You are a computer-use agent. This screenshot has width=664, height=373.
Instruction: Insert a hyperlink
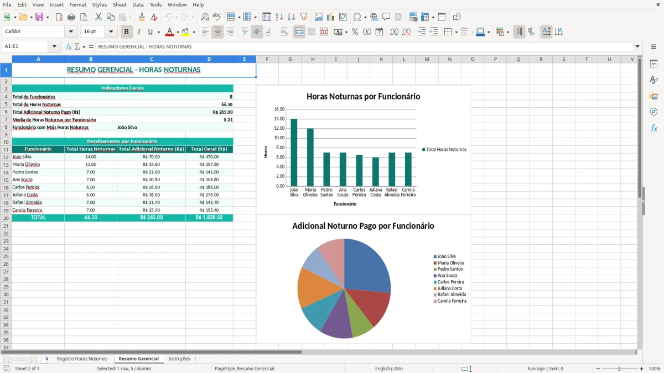[x=374, y=17]
